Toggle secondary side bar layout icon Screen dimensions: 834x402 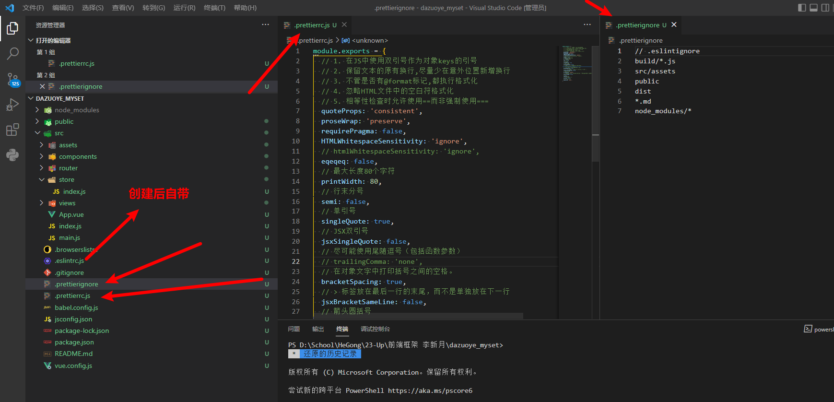(x=825, y=8)
